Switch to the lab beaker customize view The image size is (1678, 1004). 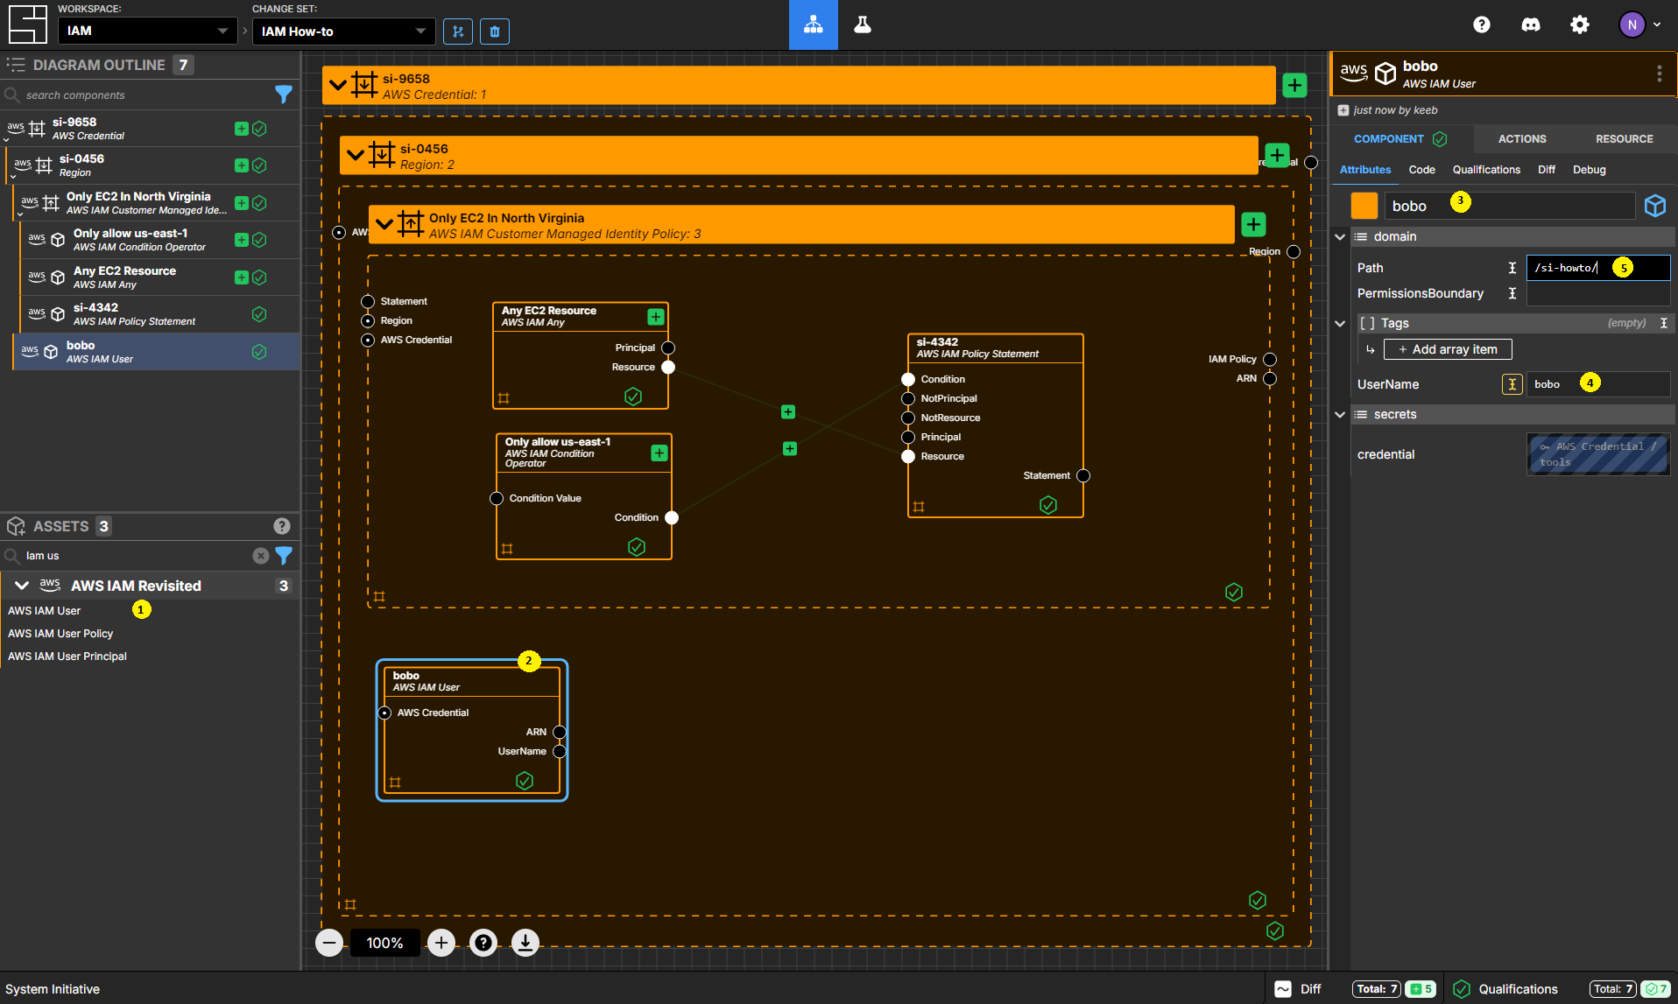coord(863,25)
